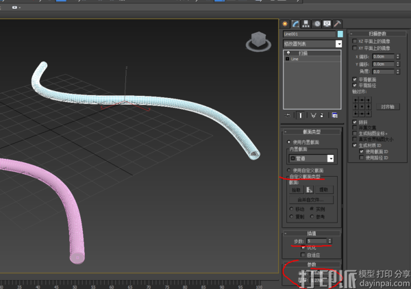Enable 使用路径 ID checkbox
This screenshot has height=289, width=411.
pyautogui.click(x=362, y=158)
